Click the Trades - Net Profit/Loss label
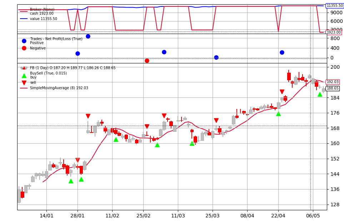This screenshot has width=344, height=221. coord(57,39)
